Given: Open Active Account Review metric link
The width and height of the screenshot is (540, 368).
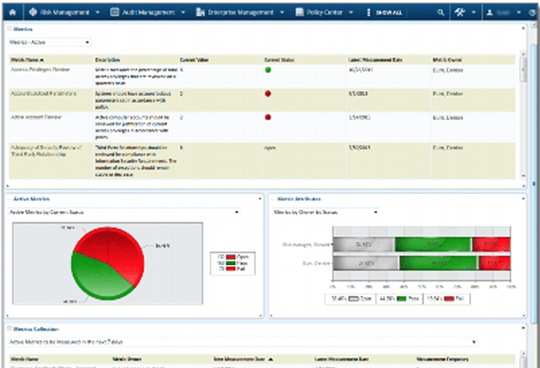Looking at the screenshot, I should click(36, 117).
